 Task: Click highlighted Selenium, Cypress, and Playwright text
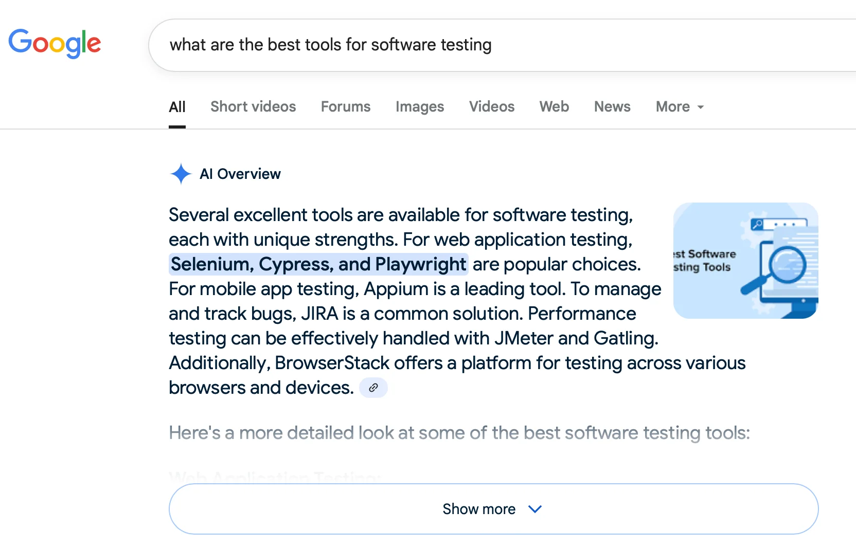(318, 264)
